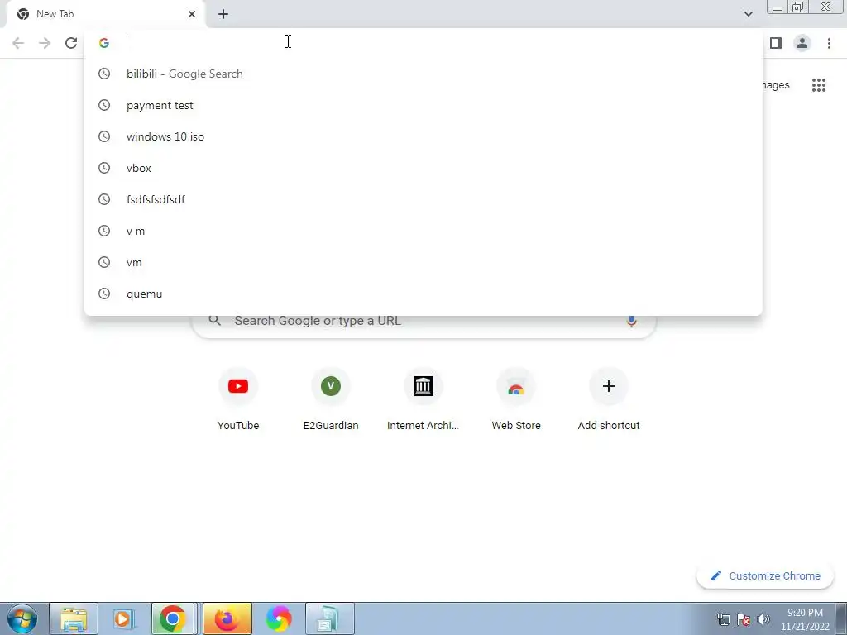Image resolution: width=847 pixels, height=635 pixels.
Task: Open the Internet Archive shortcut
Action: (x=423, y=399)
